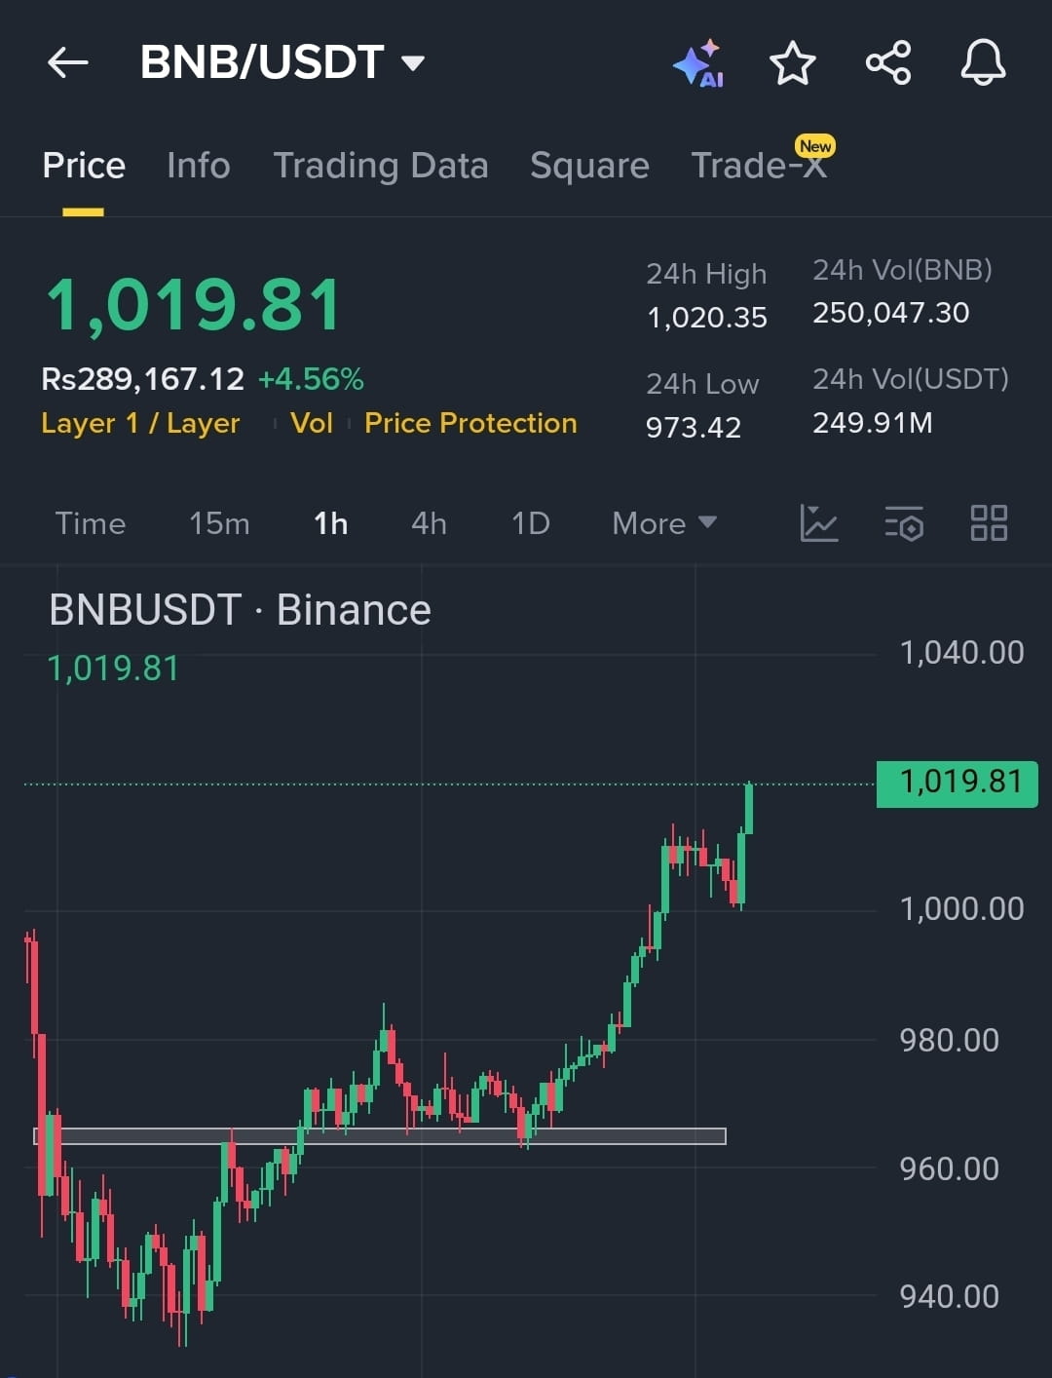Tap the Vol tag link
This screenshot has width=1052, height=1378.
click(312, 423)
